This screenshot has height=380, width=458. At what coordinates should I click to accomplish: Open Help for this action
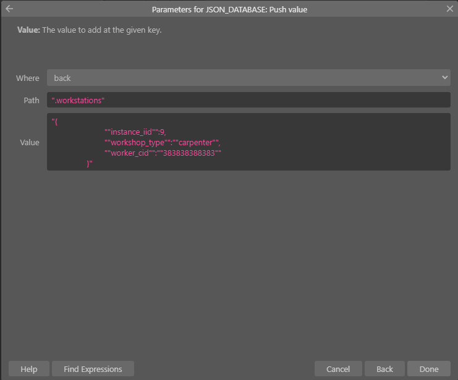click(x=29, y=369)
